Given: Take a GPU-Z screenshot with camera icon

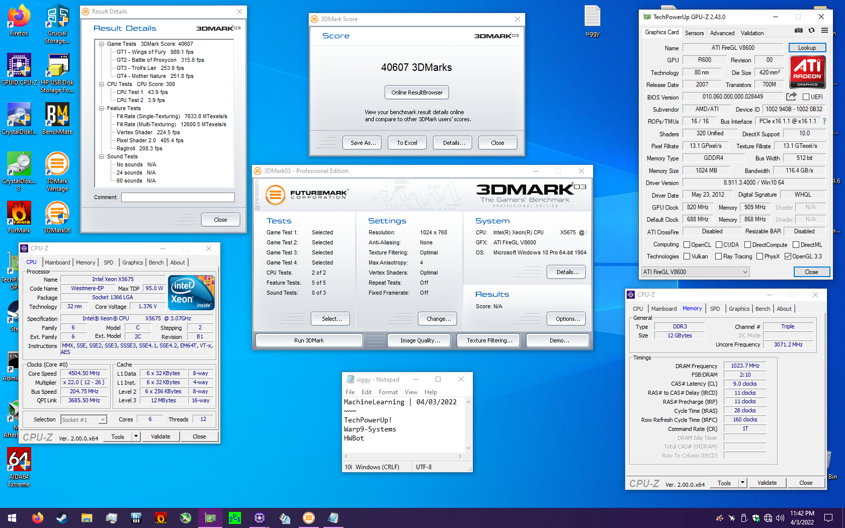Looking at the screenshot, I should pyautogui.click(x=798, y=31).
